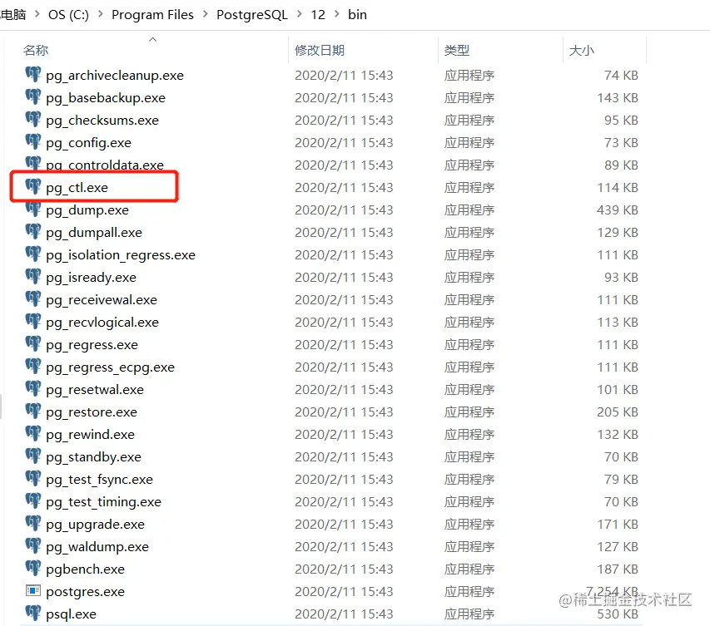
Task: Click the pg_isolation_regress.exe file icon
Action: (x=33, y=254)
